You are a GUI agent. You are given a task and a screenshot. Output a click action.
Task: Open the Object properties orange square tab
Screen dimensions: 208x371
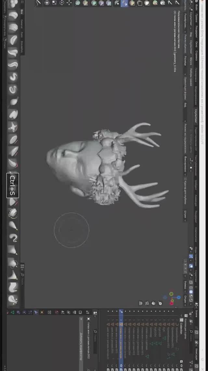tap(42, 312)
